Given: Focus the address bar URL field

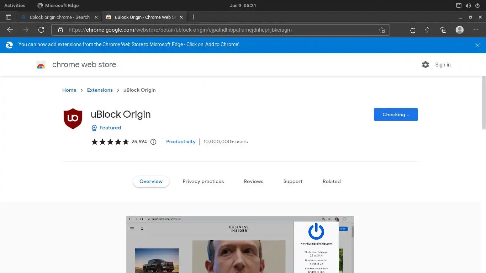Looking at the screenshot, I should click(221, 30).
